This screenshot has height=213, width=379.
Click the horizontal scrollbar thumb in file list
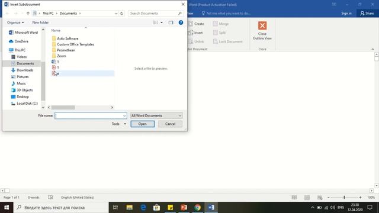pyautogui.click(x=63, y=108)
